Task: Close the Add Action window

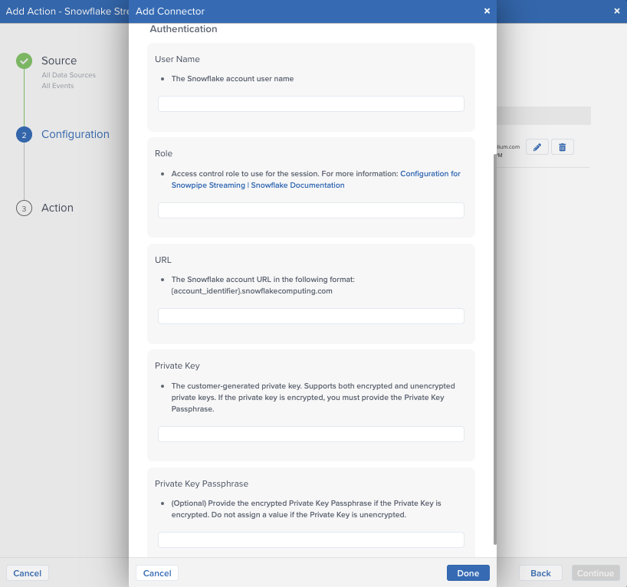Action: [617, 11]
